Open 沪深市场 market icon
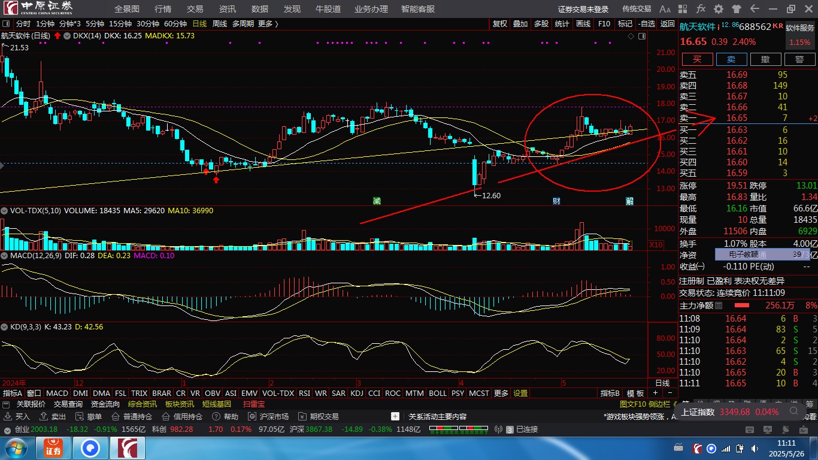This screenshot has height=460, width=818. (252, 416)
